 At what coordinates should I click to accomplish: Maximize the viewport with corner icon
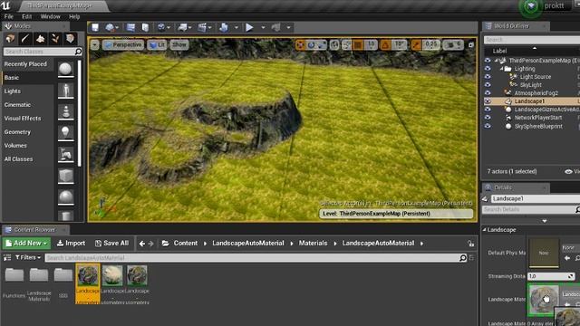tap(471, 44)
